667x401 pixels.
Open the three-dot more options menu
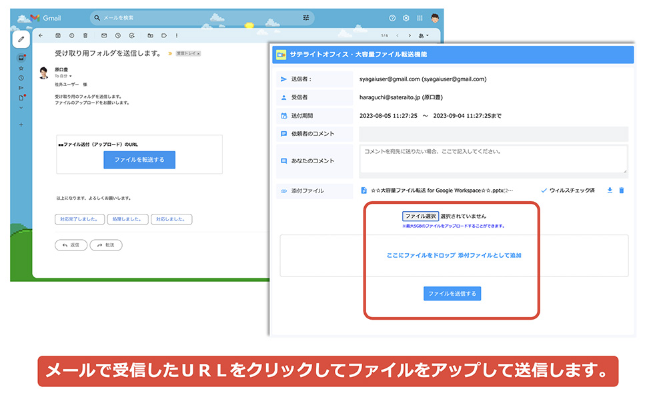177,36
